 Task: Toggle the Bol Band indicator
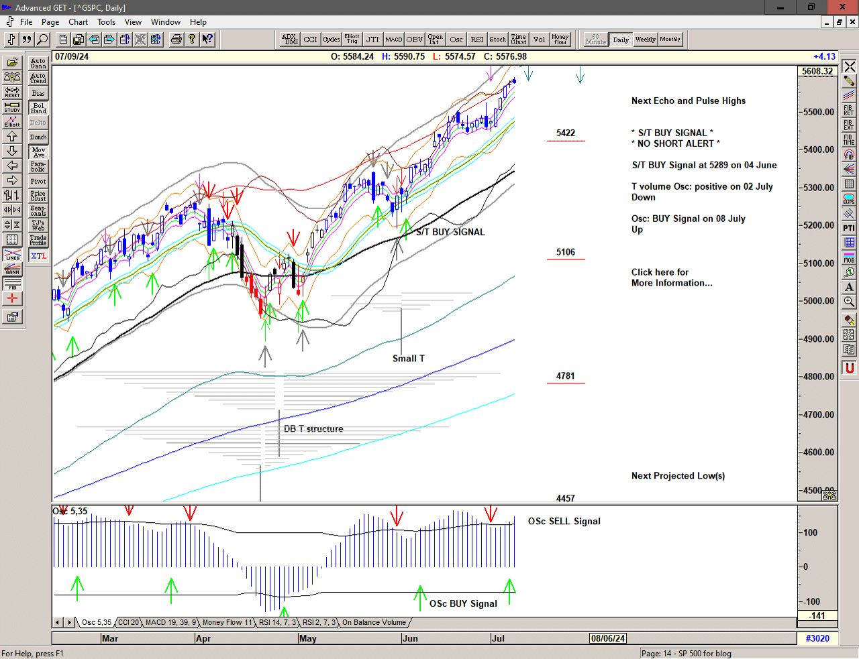(x=38, y=108)
